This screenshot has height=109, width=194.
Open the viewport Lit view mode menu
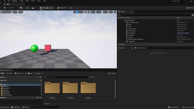coord(15,12)
